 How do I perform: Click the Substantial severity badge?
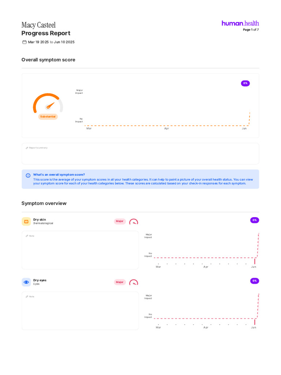[x=48, y=117]
